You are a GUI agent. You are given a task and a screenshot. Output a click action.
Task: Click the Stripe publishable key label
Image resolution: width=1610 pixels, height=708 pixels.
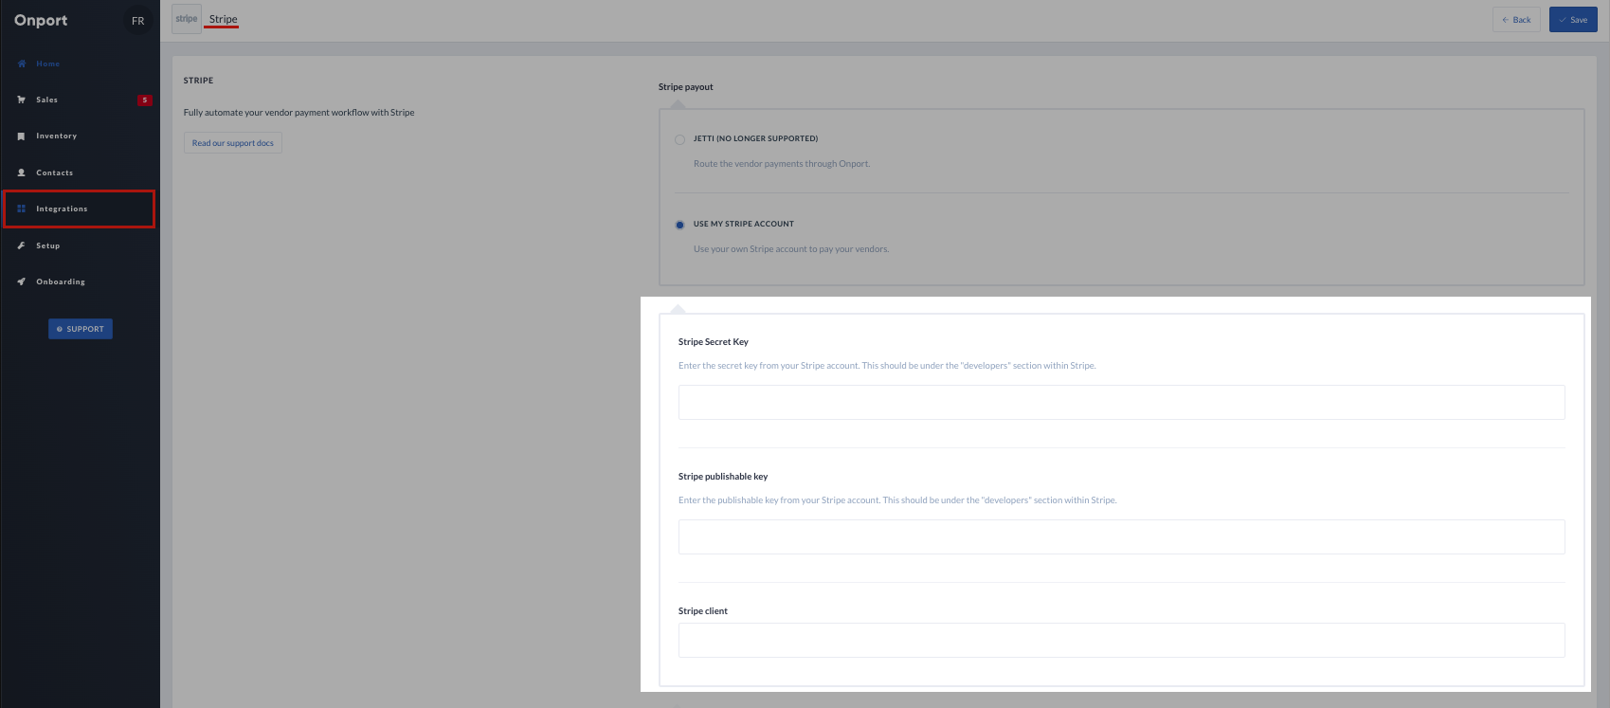(723, 477)
